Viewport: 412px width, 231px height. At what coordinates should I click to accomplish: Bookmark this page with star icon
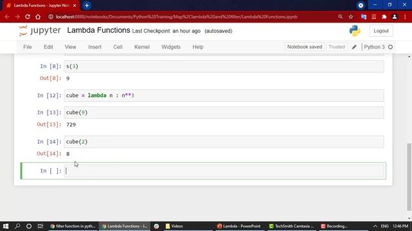(351, 17)
